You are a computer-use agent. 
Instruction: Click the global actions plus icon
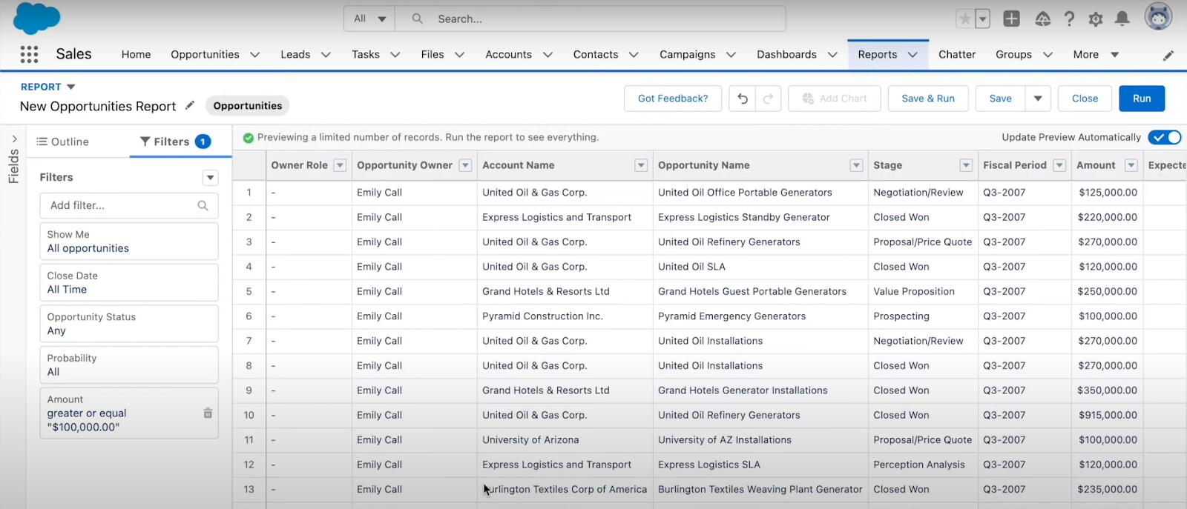tap(1011, 19)
